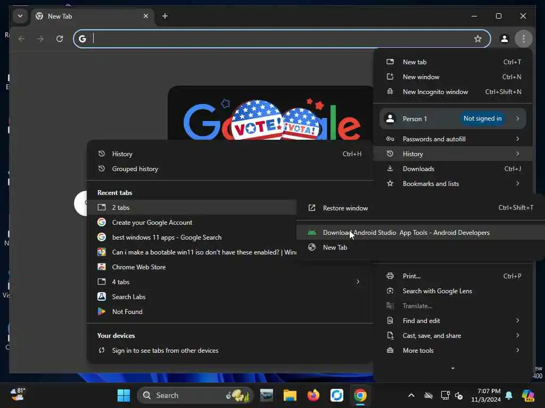Expand the 4 tabs recent entry
This screenshot has width=545, height=408.
[230, 282]
